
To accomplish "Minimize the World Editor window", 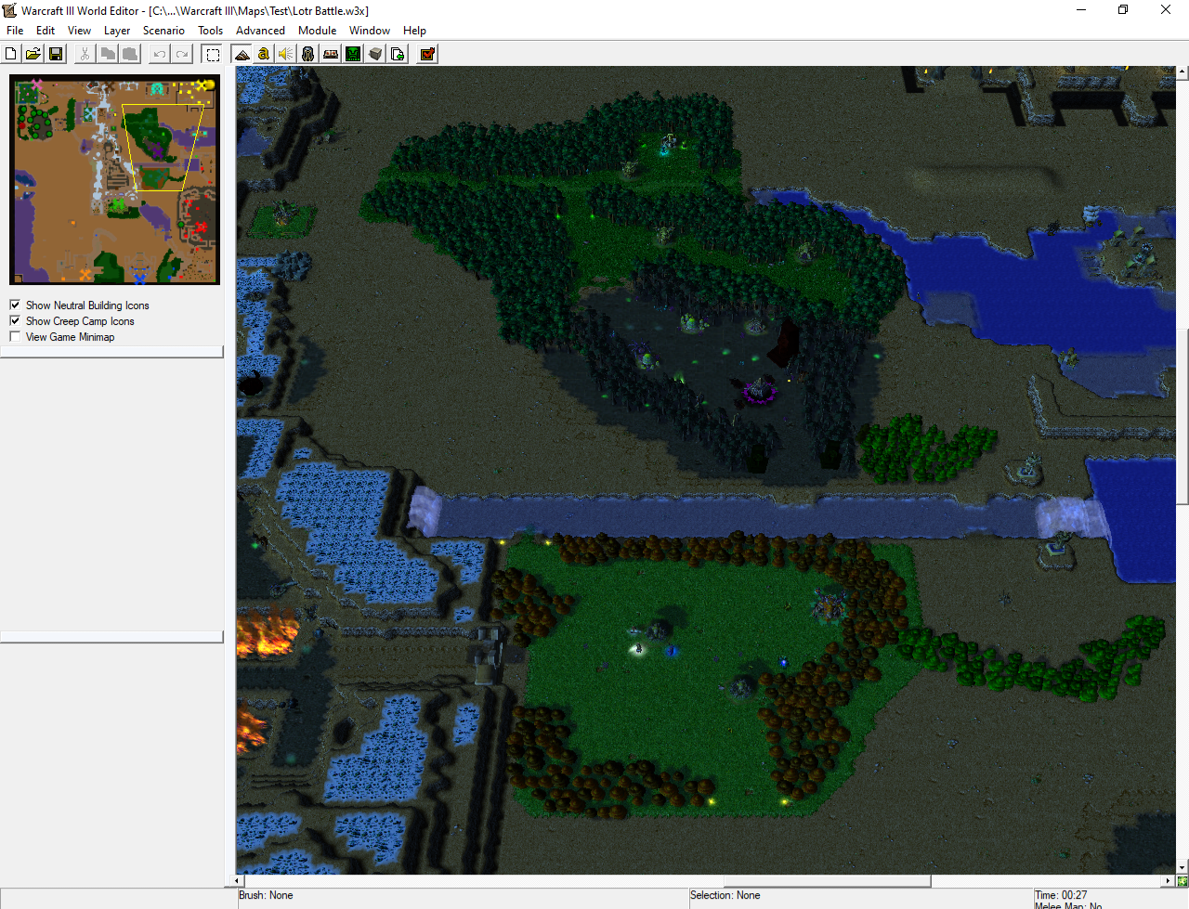I will point(1080,10).
